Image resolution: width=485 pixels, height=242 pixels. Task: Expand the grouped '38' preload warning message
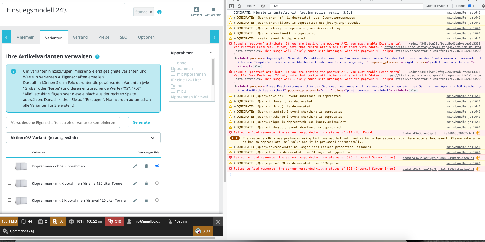coord(235,138)
